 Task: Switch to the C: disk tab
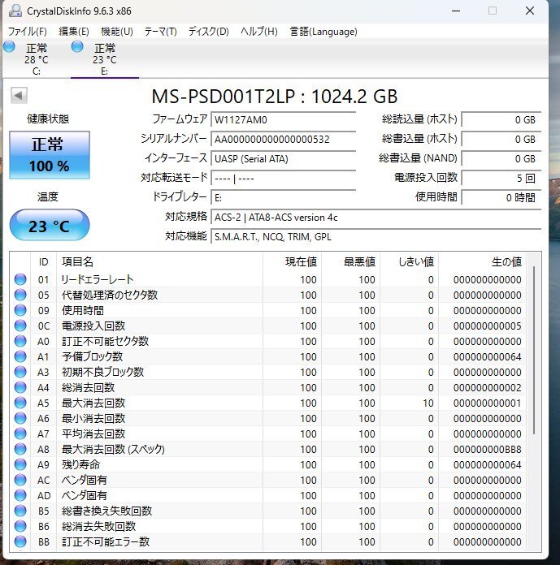pos(36,58)
